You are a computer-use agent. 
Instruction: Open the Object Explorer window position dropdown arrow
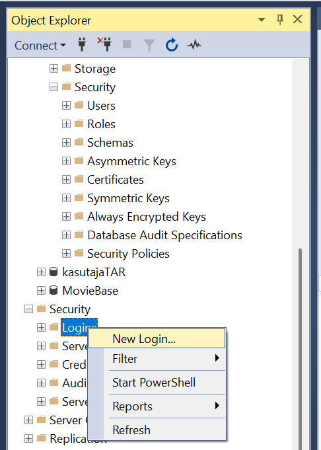(262, 20)
